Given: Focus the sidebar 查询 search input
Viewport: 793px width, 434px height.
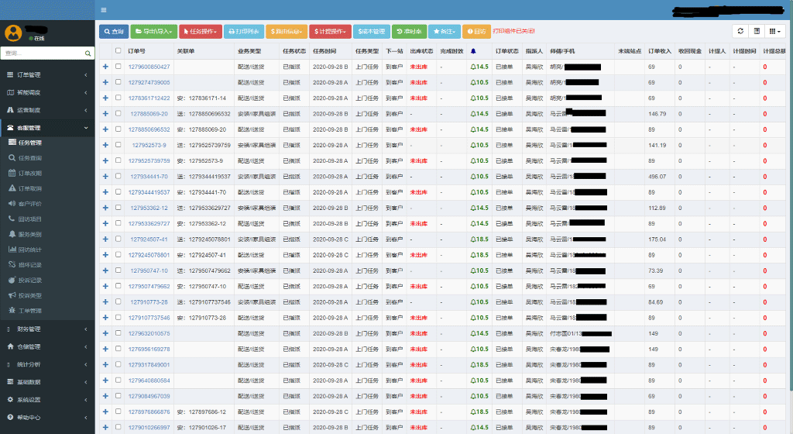Looking at the screenshot, I should [43, 53].
